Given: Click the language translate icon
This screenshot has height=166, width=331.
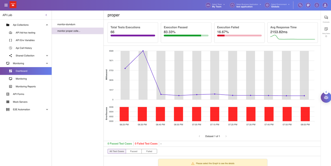Looking at the screenshot, I should 300,5.
